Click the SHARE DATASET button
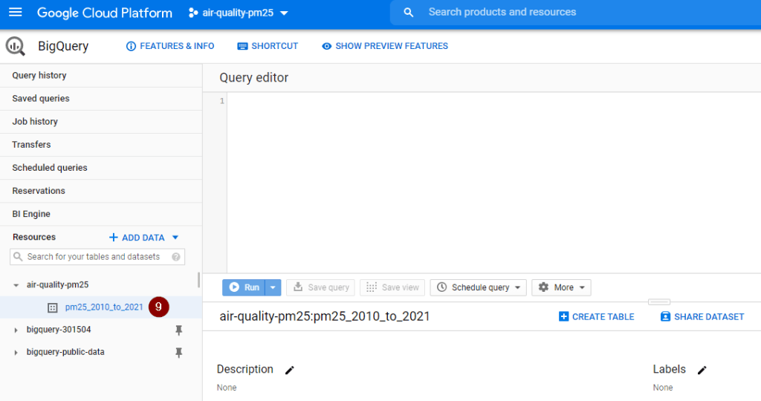The height and width of the screenshot is (401, 761). pos(702,316)
